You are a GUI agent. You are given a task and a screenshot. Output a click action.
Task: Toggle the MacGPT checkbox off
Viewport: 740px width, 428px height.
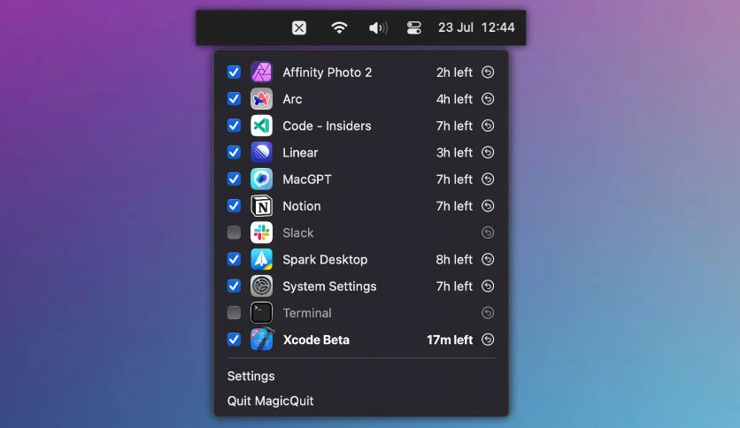point(234,180)
